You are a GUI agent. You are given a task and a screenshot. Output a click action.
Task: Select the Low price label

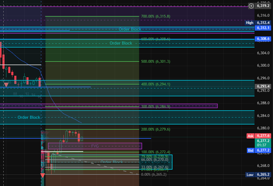(x=250, y=175)
